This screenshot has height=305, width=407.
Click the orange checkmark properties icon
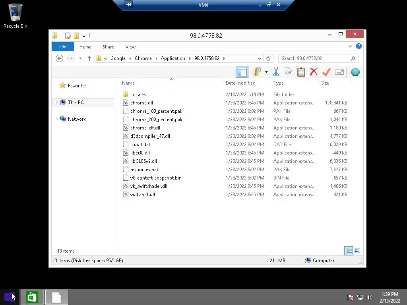[x=326, y=72]
